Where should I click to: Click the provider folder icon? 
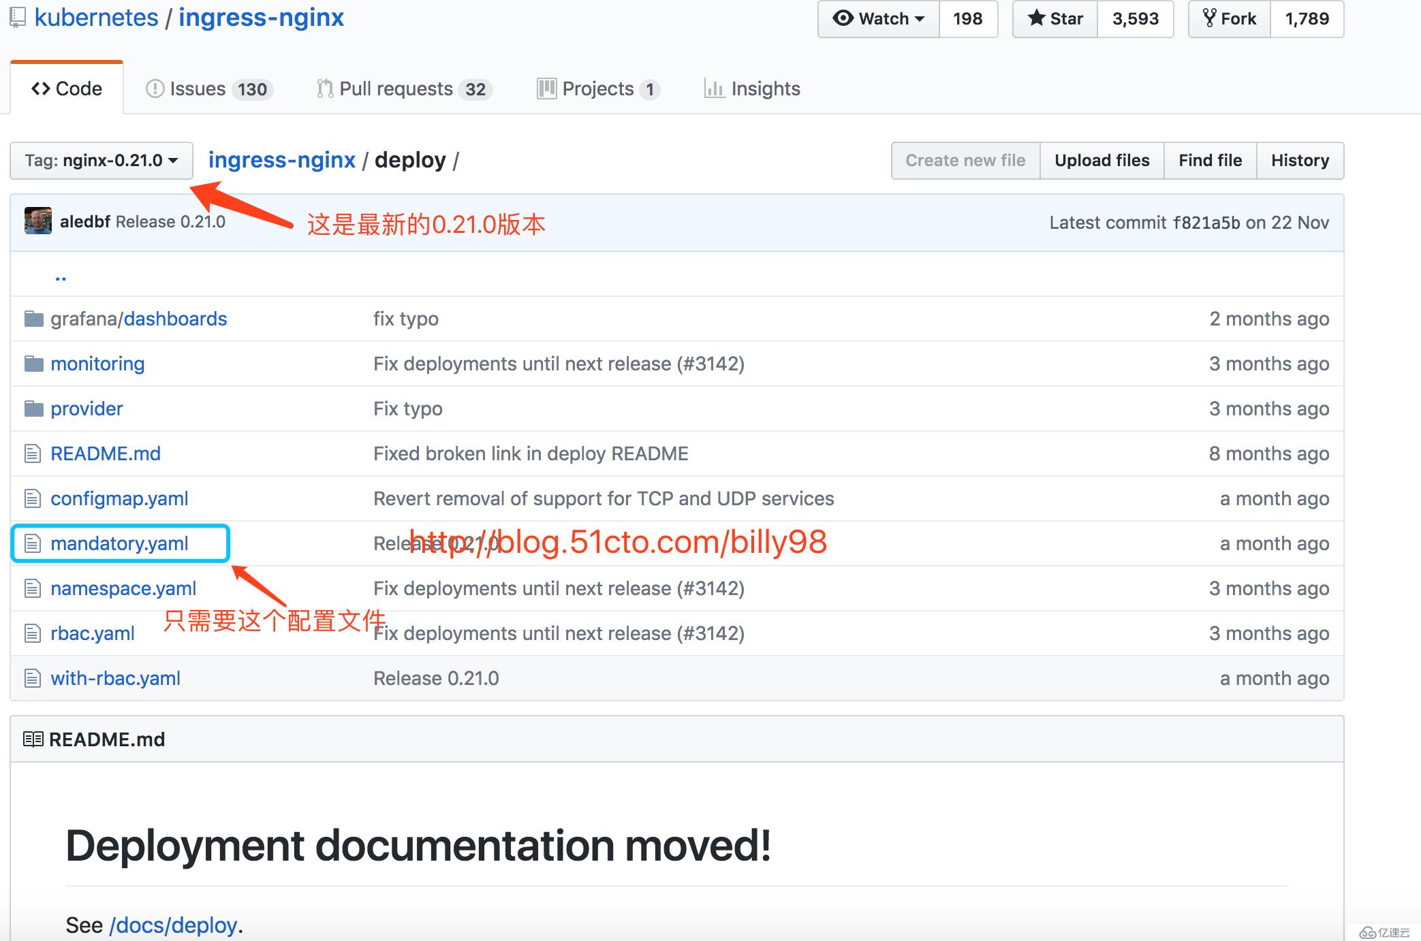coord(33,409)
